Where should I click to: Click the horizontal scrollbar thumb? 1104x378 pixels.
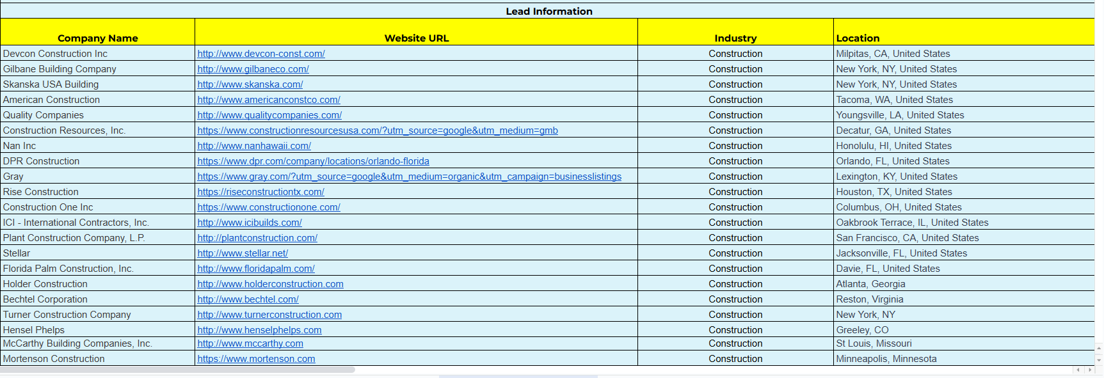coord(177,370)
